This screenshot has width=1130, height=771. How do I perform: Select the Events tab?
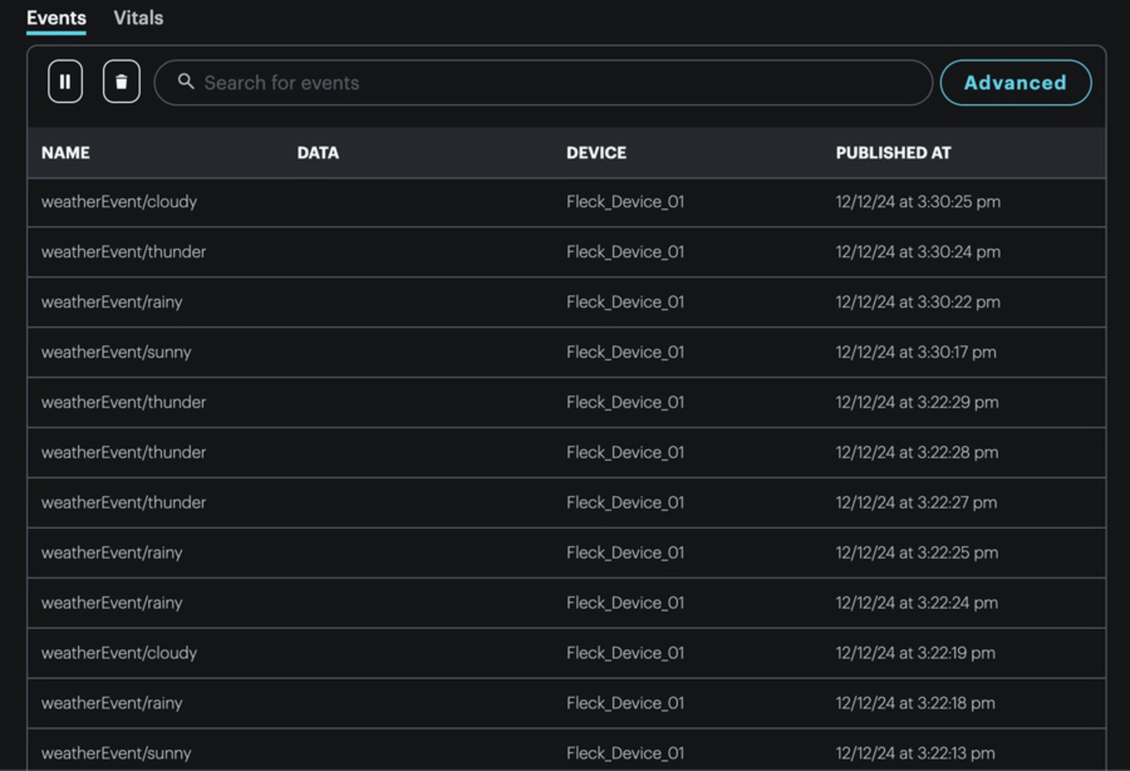(56, 18)
